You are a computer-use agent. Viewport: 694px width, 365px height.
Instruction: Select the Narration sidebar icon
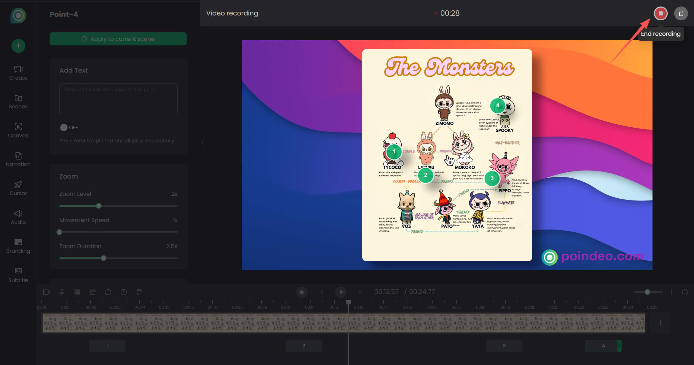[x=18, y=159]
